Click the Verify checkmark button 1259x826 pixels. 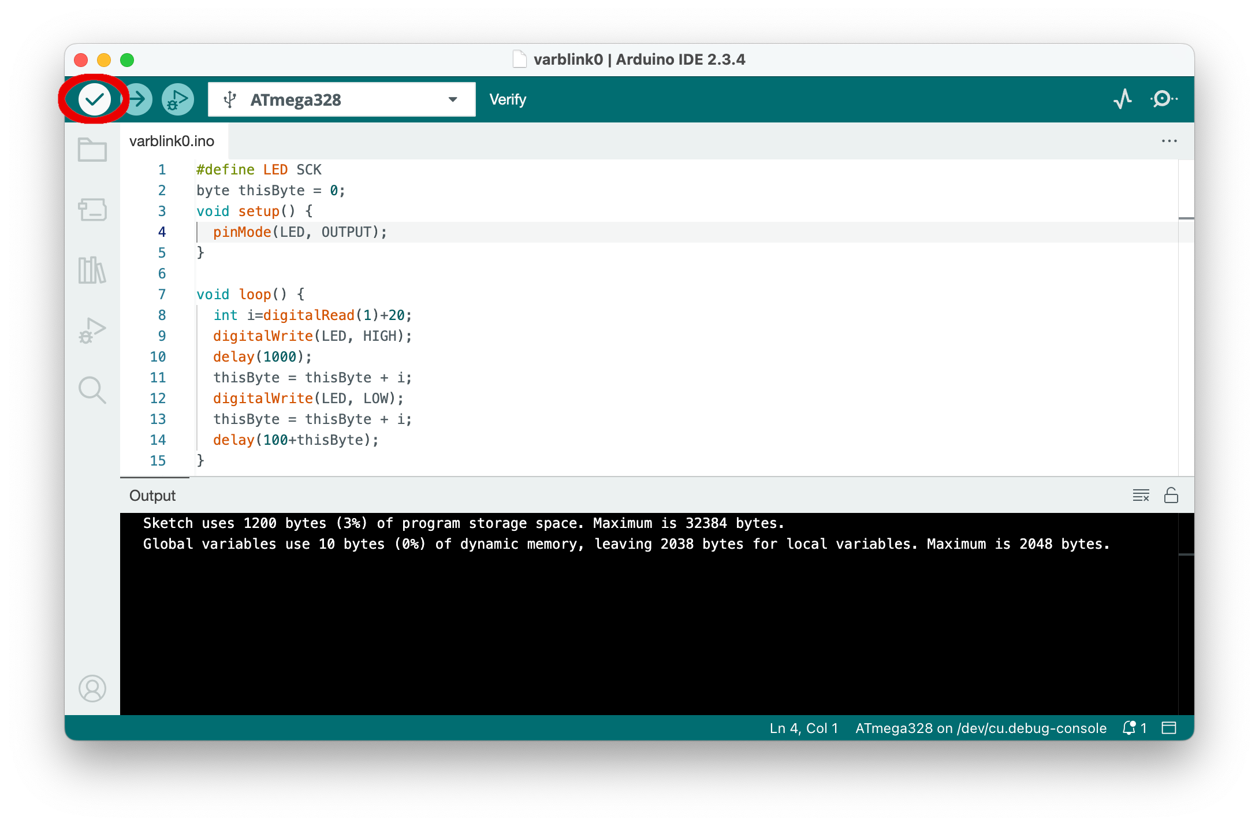pos(95,99)
